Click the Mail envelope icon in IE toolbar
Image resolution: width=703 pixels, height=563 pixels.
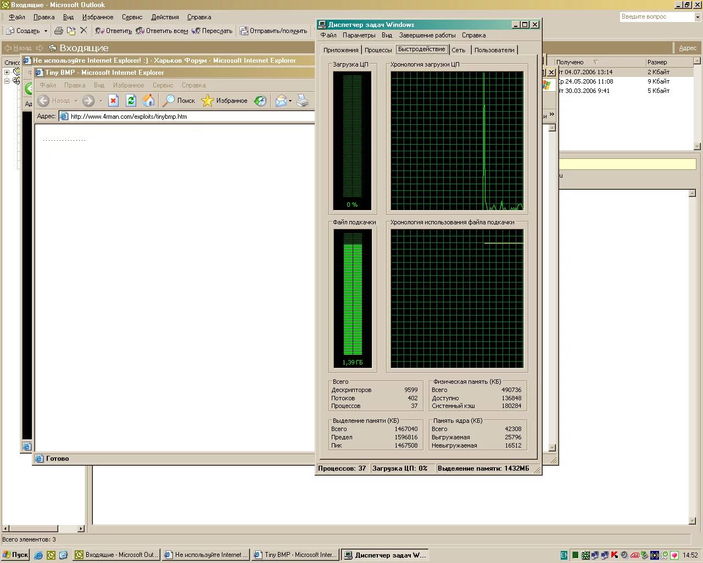(281, 101)
